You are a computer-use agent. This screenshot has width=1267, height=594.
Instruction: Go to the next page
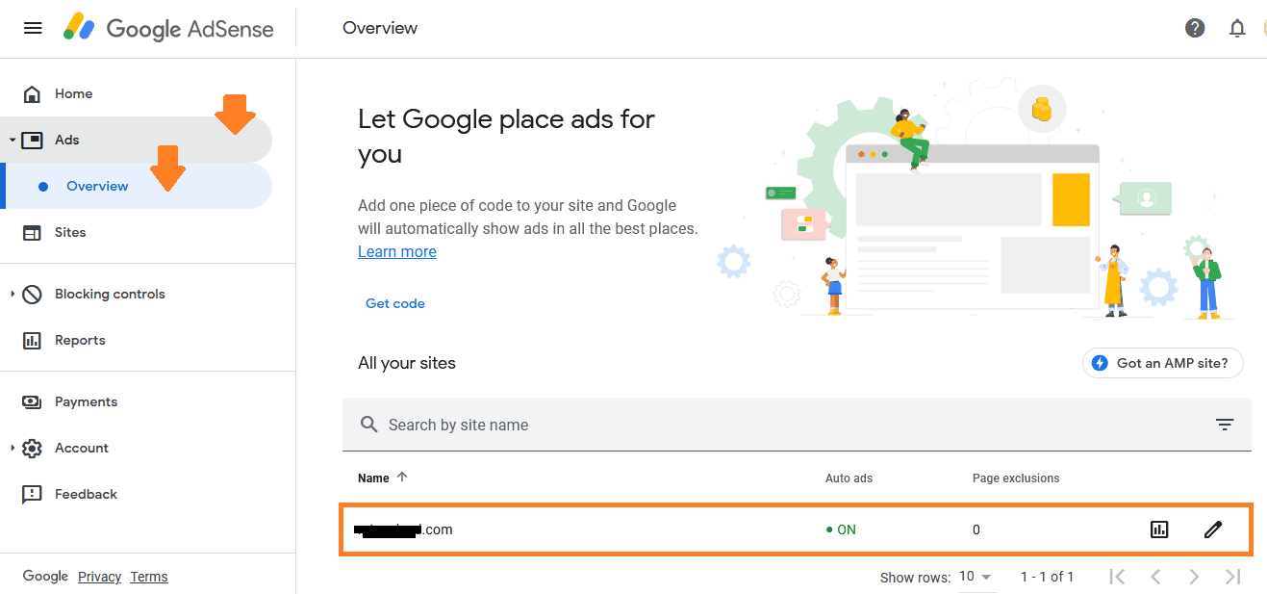click(x=1194, y=577)
